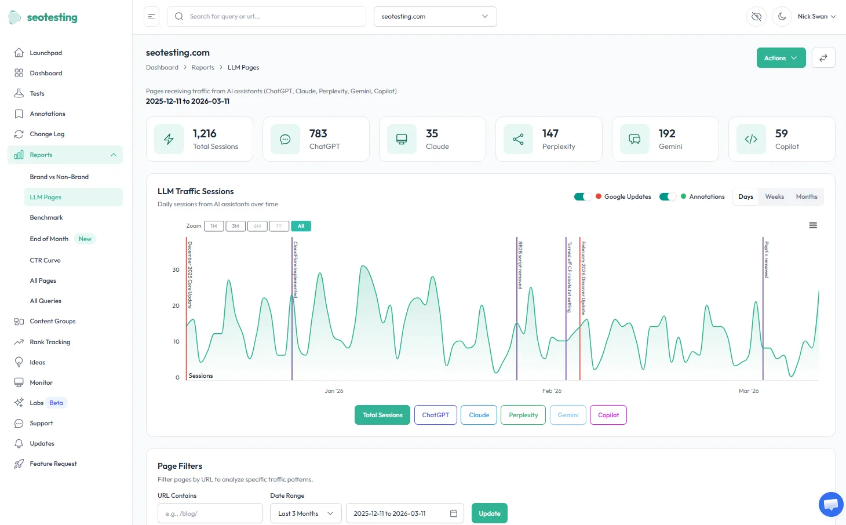846x525 pixels.
Task: Select the Dashboard icon in sidebar
Action: 19,73
